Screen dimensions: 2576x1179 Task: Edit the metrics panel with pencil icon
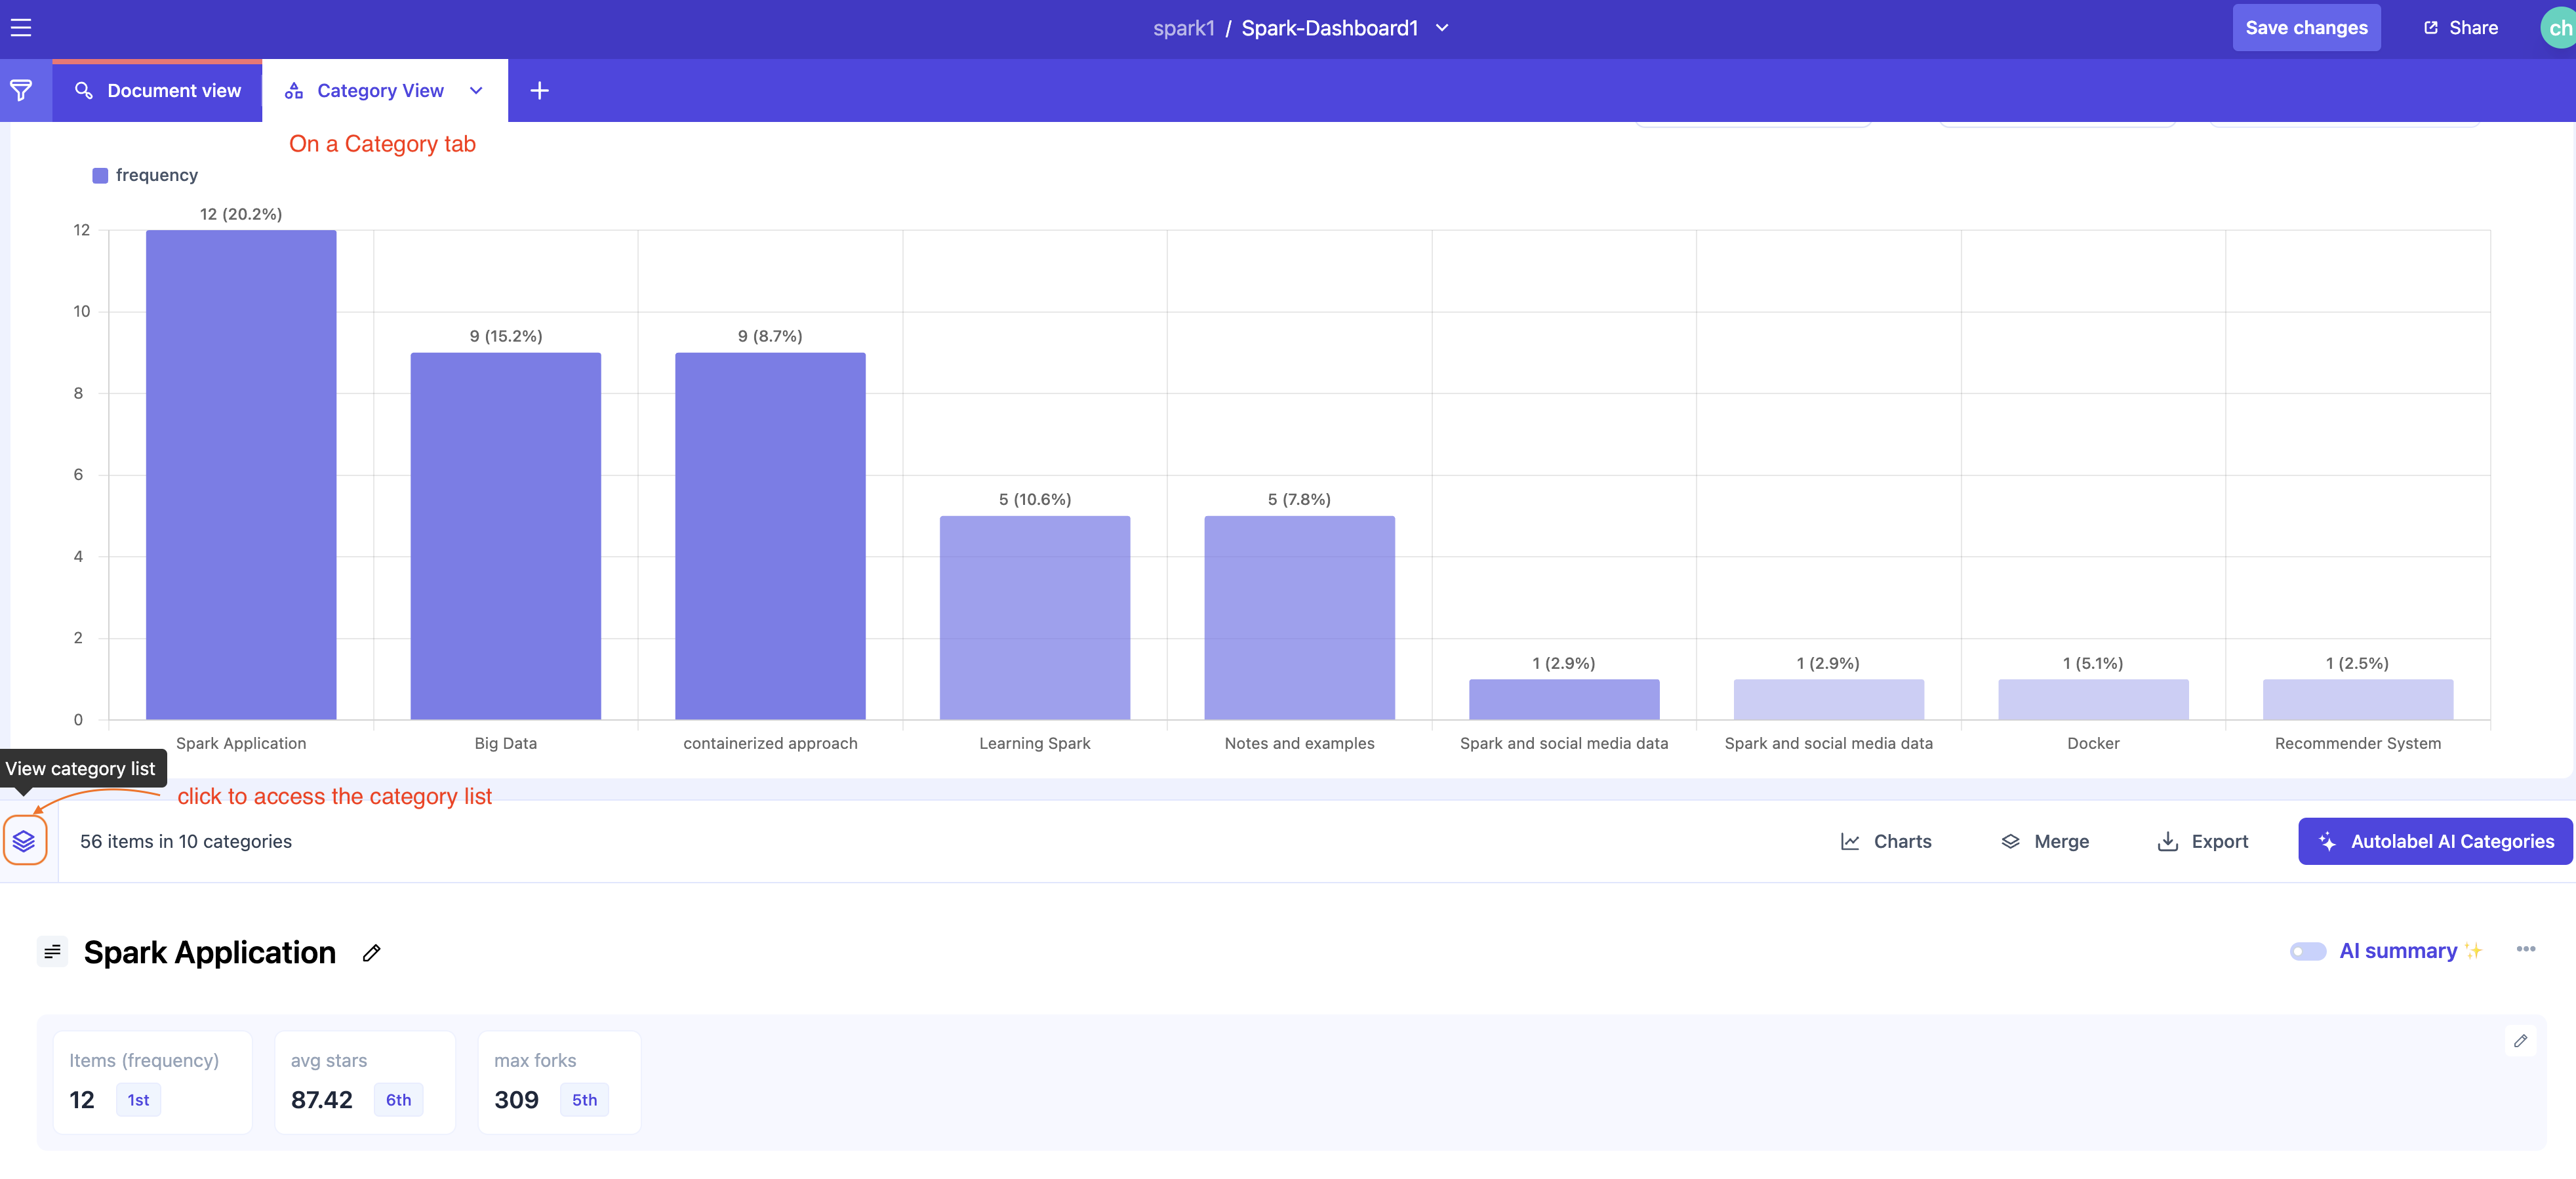click(x=2520, y=1041)
